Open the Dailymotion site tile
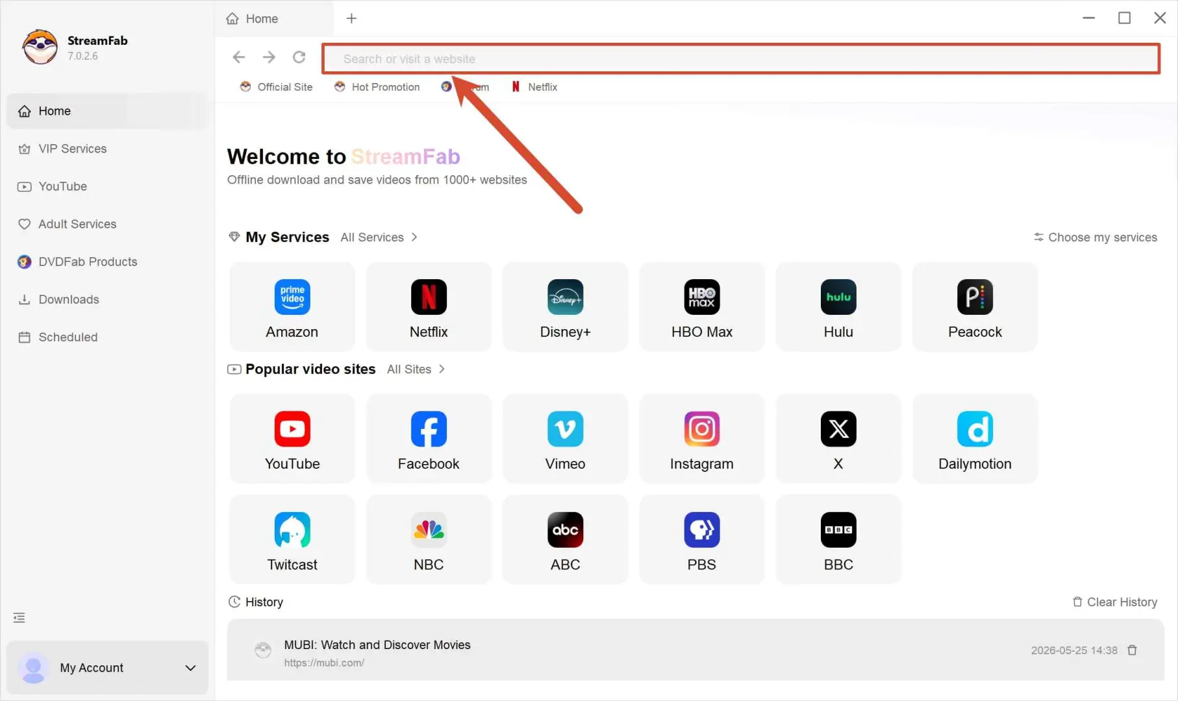 pos(975,439)
